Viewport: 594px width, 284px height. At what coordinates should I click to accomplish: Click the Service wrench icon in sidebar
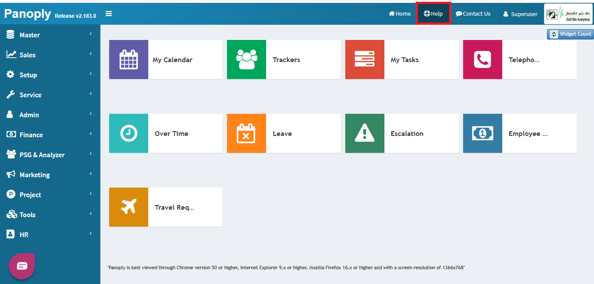[11, 95]
